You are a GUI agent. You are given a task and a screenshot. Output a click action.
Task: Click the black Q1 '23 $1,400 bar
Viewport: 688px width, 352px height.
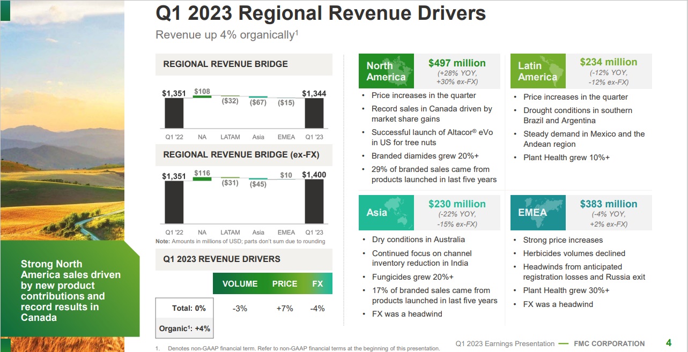pyautogui.click(x=314, y=201)
